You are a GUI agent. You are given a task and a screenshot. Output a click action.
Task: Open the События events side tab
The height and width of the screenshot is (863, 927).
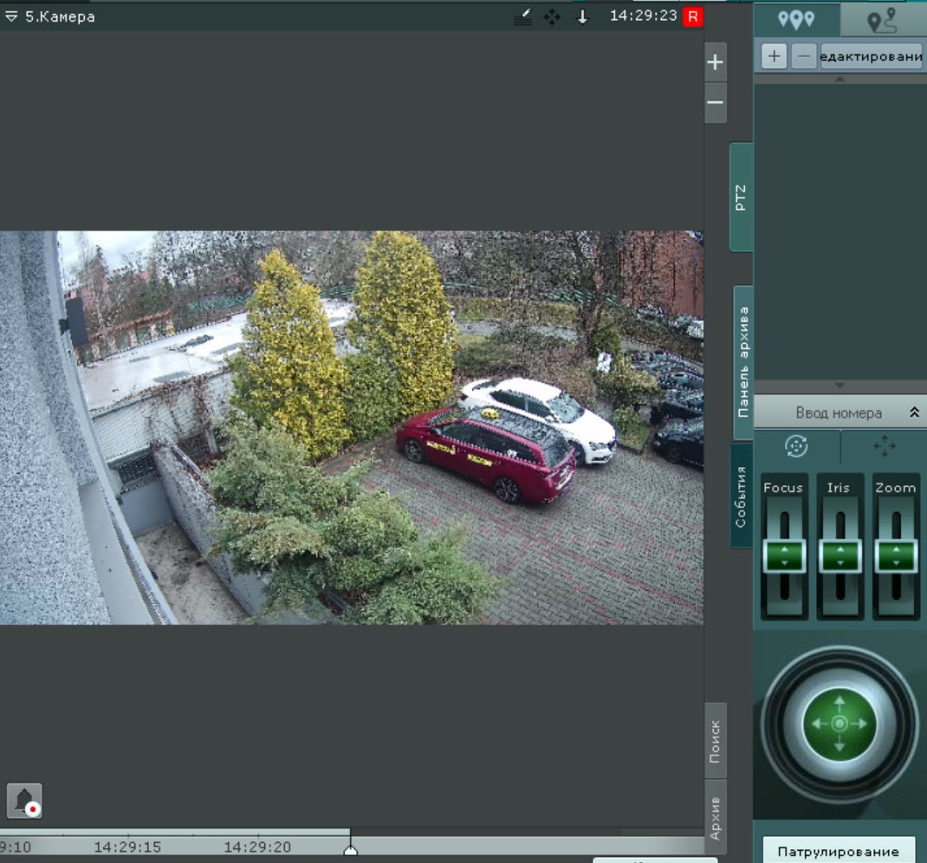(x=742, y=496)
